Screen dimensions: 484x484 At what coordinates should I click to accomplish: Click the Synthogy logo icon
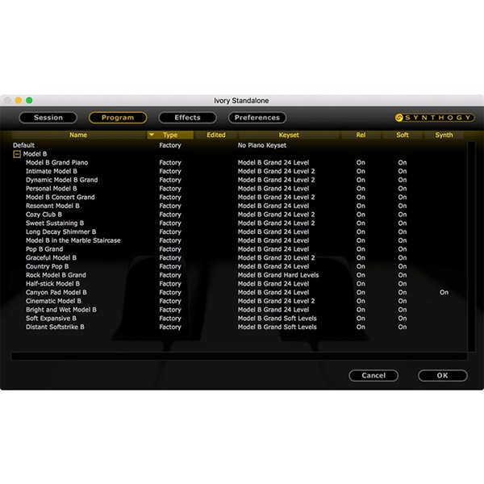[400, 118]
